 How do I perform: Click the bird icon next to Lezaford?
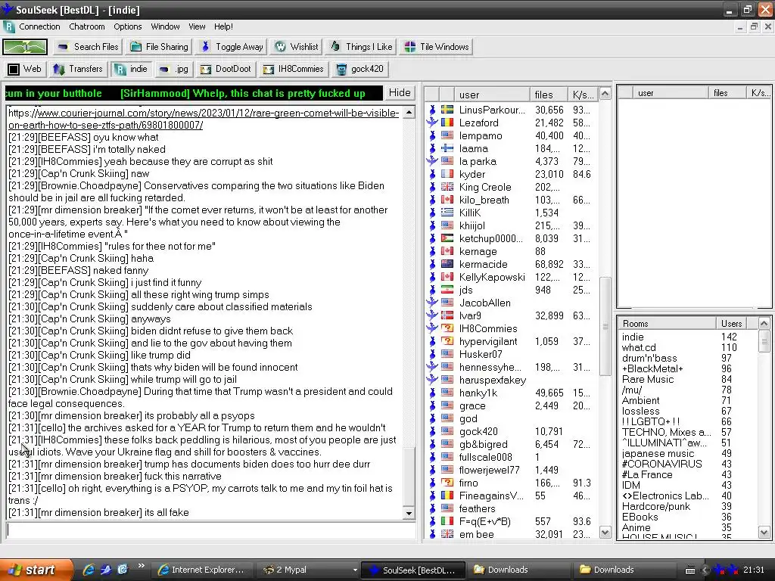(x=432, y=123)
